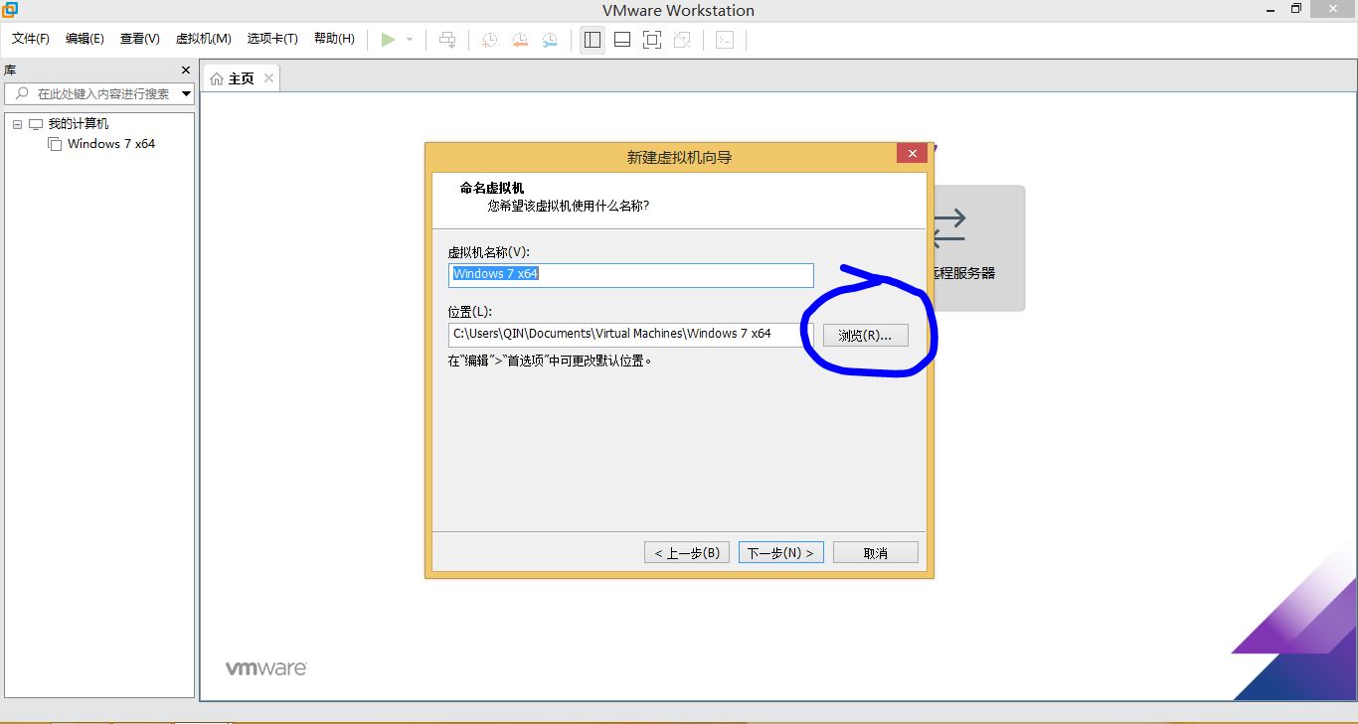Click the 浏览(R)... browse button
The height and width of the screenshot is (724, 1358).
click(865, 336)
